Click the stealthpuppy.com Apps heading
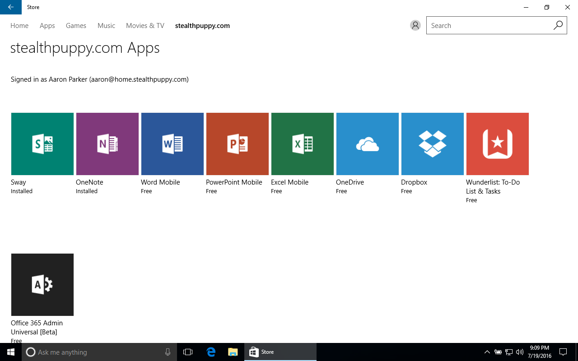Viewport: 578px width, 361px height. click(x=85, y=48)
